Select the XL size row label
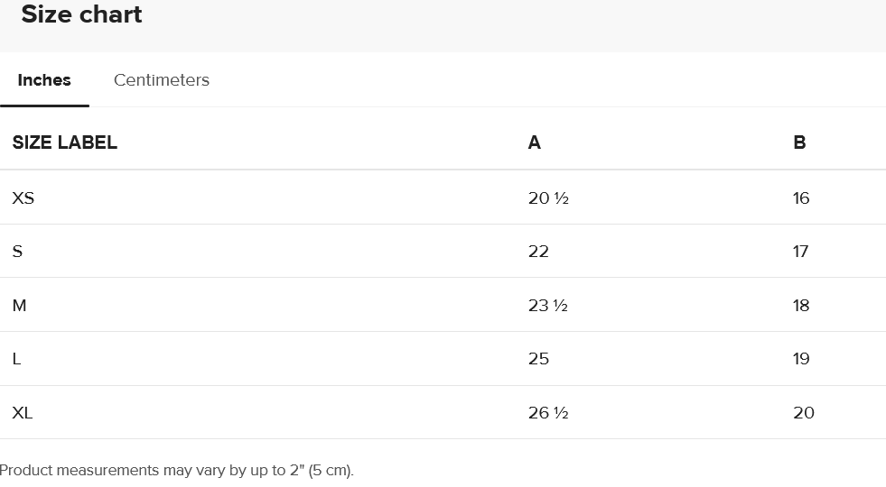 [23, 413]
